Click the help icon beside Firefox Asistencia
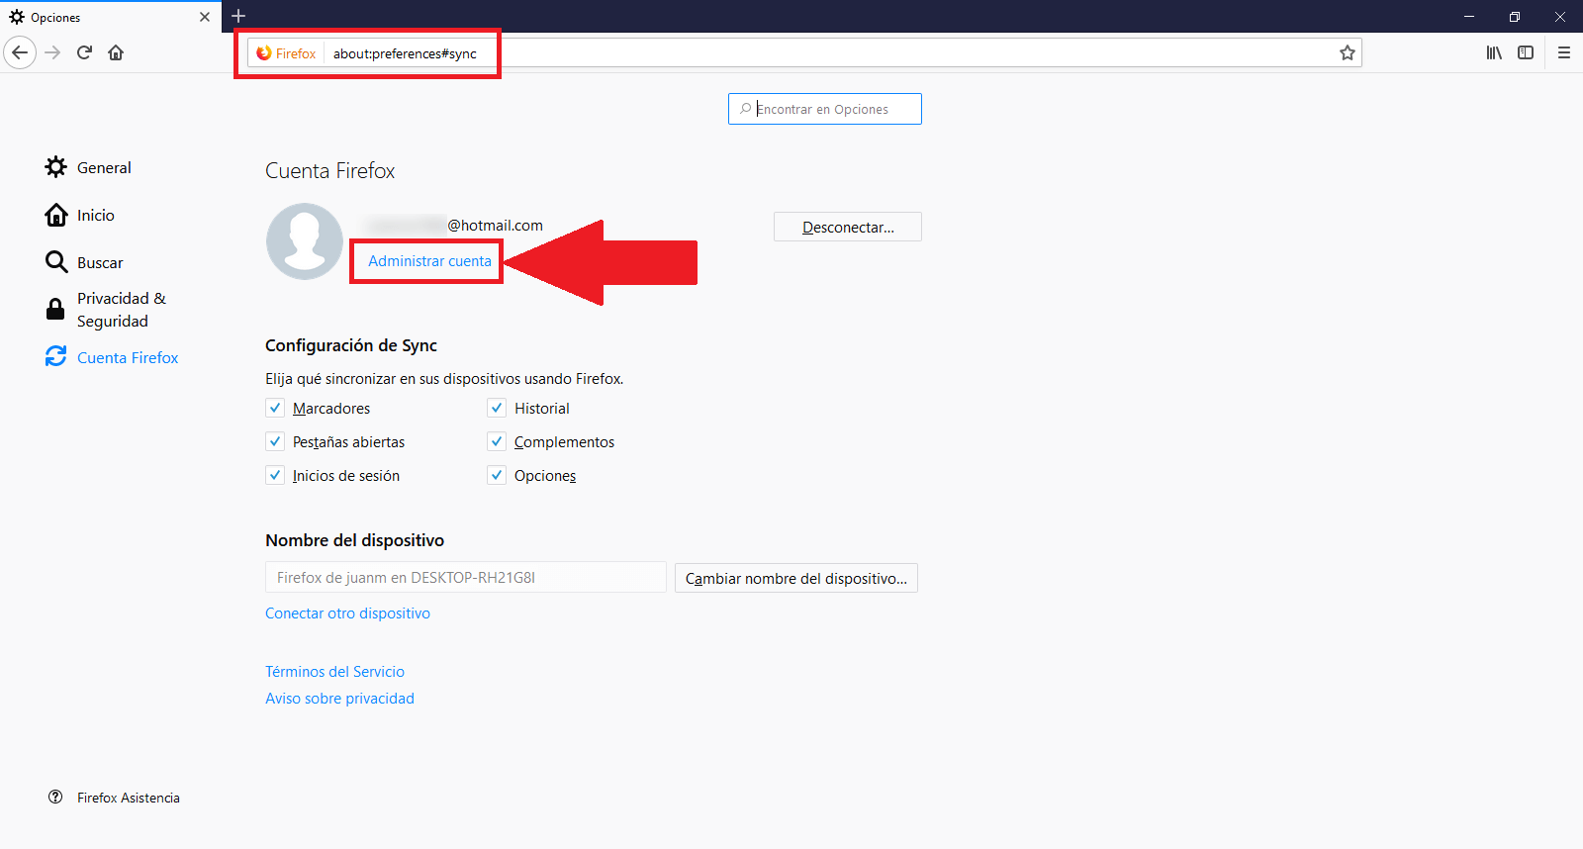Viewport: 1583px width, 849px height. [55, 797]
